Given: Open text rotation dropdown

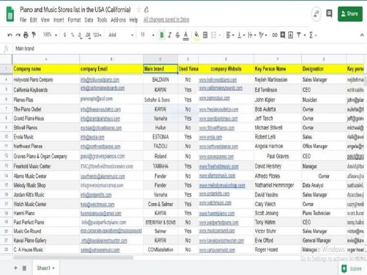Looking at the screenshot, I should click(263, 35).
